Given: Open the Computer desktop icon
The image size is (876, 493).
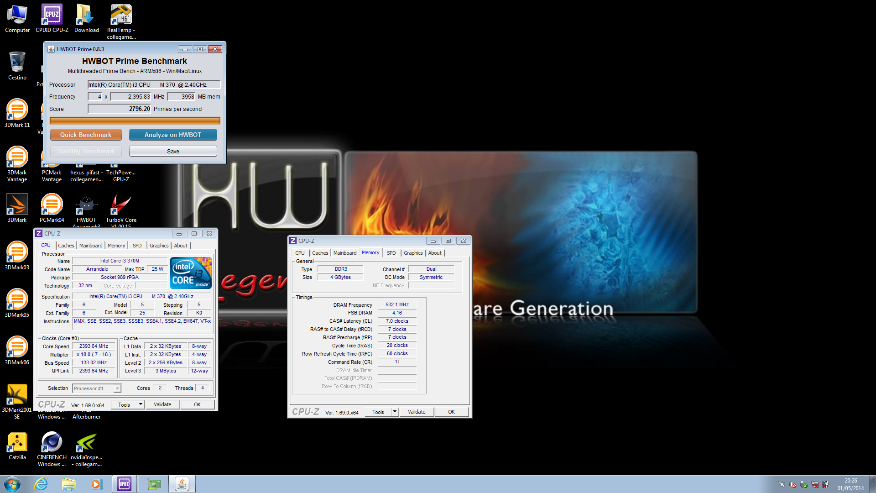Looking at the screenshot, I should pos(17,19).
